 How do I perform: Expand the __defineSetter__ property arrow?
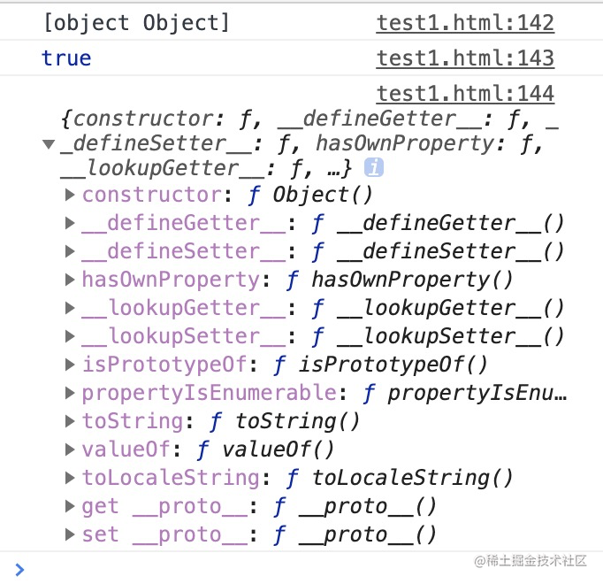click(70, 251)
